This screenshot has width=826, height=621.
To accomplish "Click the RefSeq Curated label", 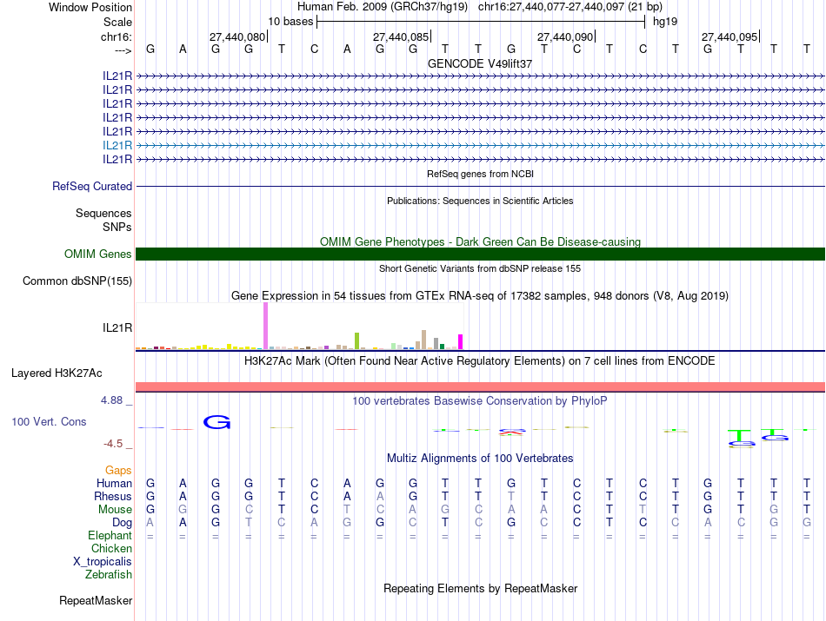I will pos(91,186).
